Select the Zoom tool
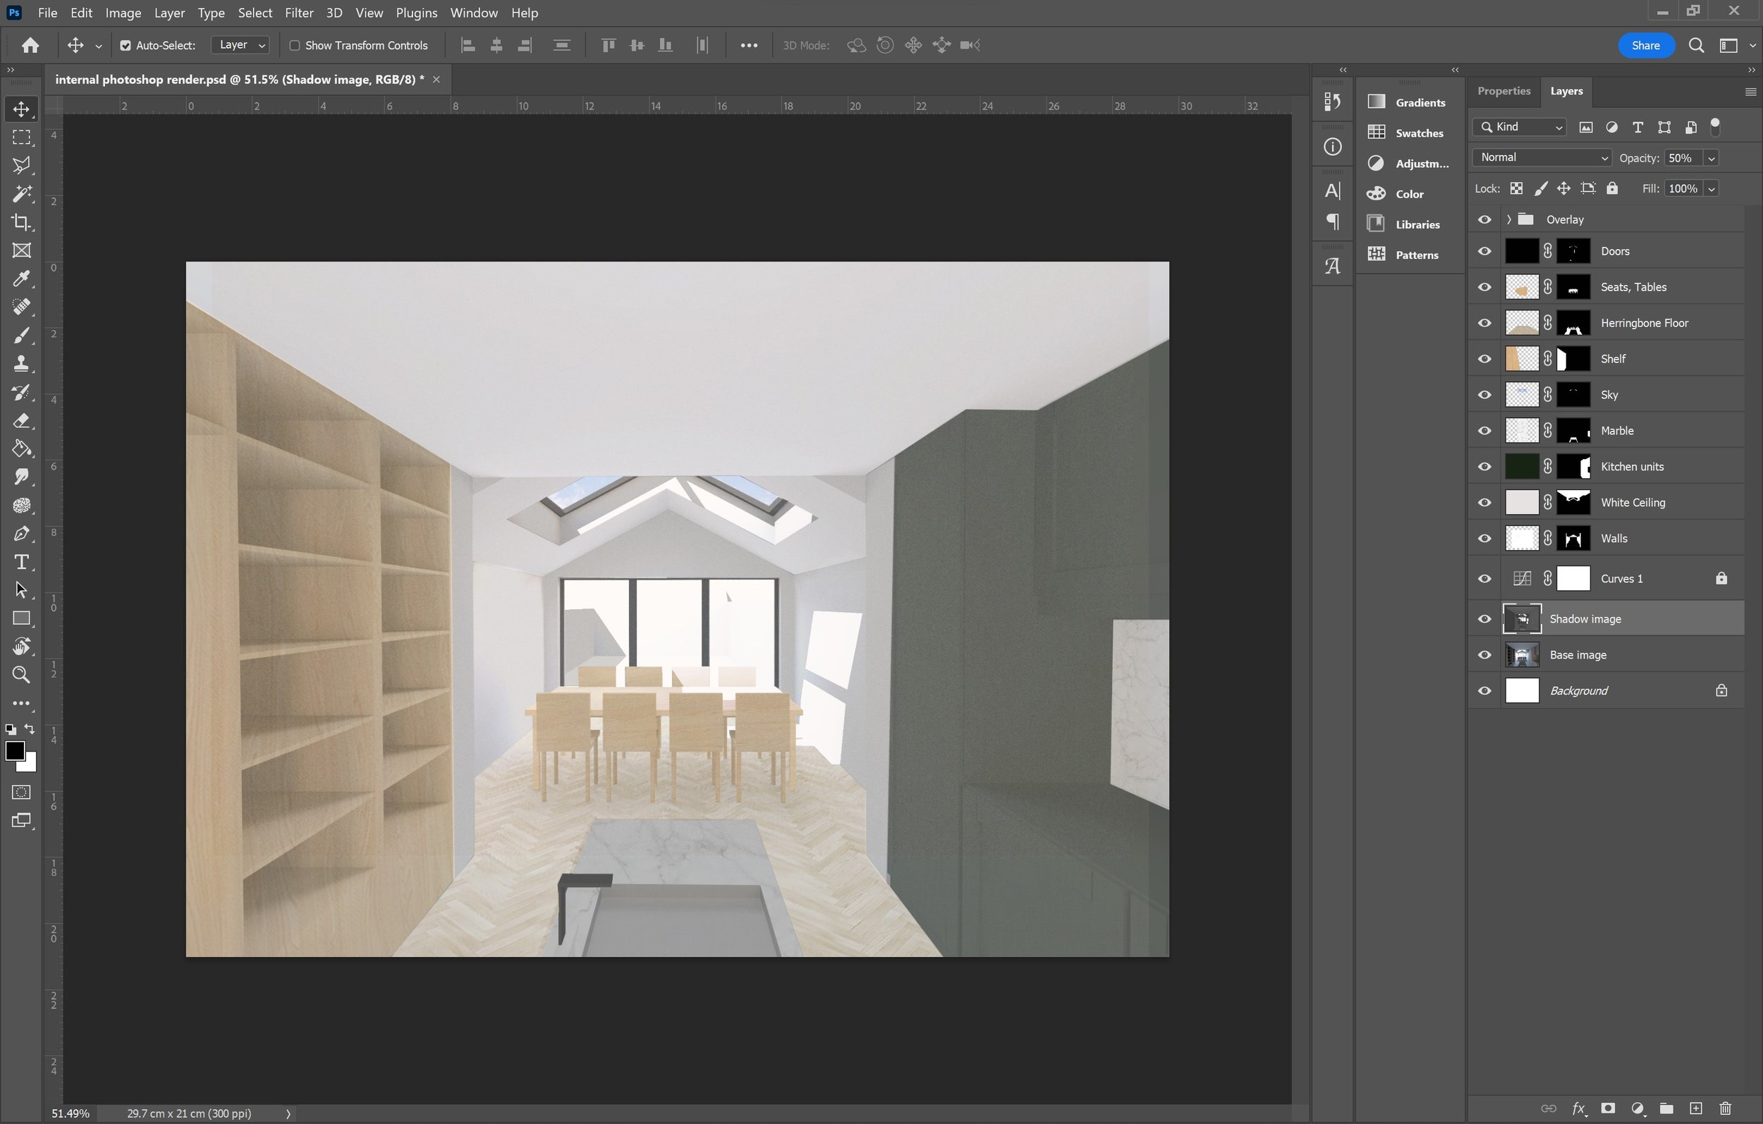 (21, 674)
